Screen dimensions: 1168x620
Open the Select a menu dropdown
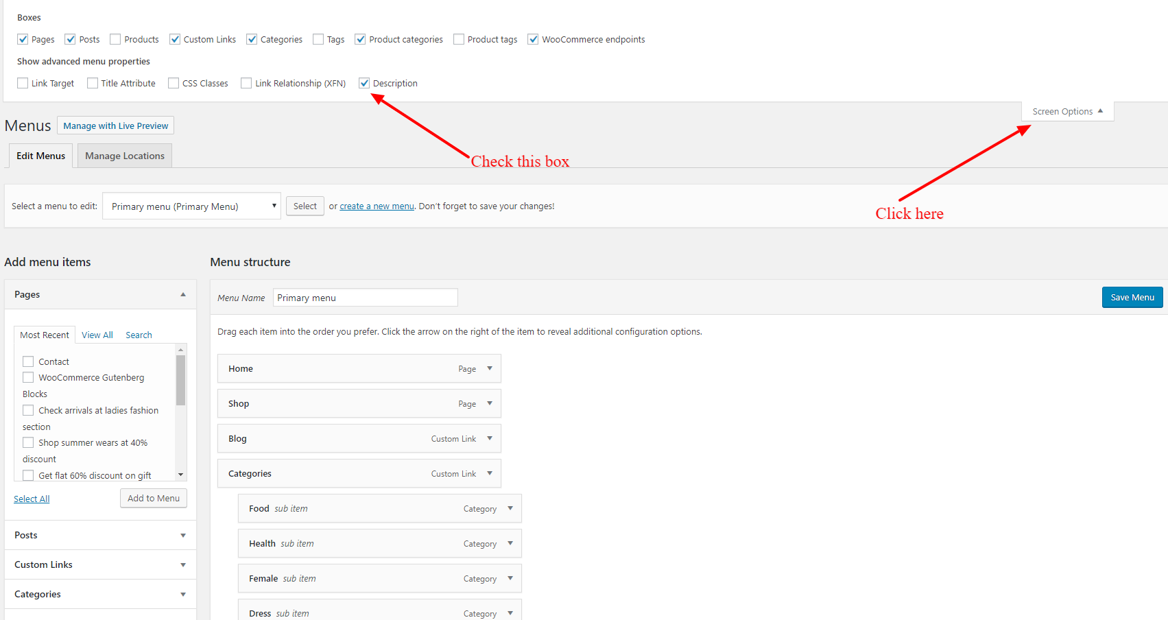tap(191, 206)
